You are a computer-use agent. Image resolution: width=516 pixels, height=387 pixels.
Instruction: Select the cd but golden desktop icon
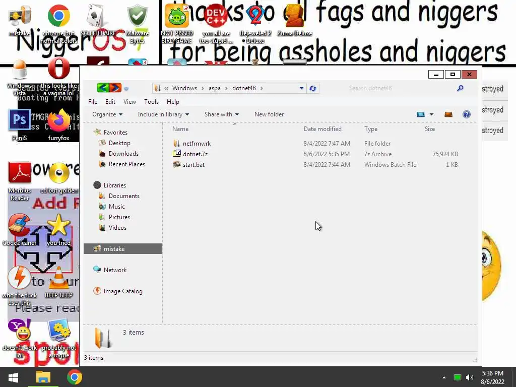(59, 178)
